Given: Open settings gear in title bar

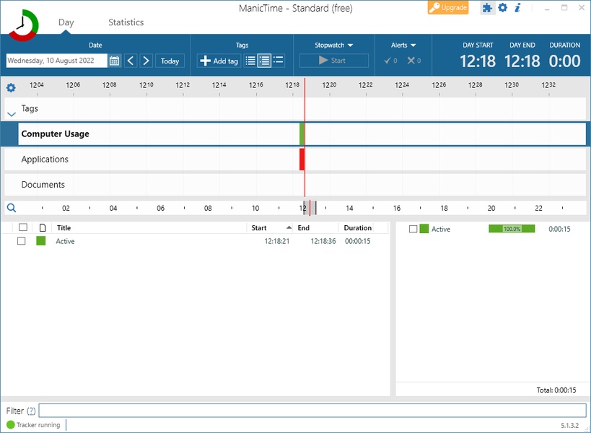Looking at the screenshot, I should (503, 8).
